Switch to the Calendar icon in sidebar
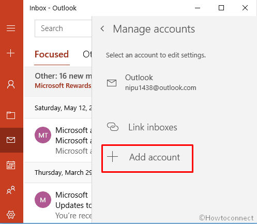Screen dimensions: 257x224 (11, 165)
